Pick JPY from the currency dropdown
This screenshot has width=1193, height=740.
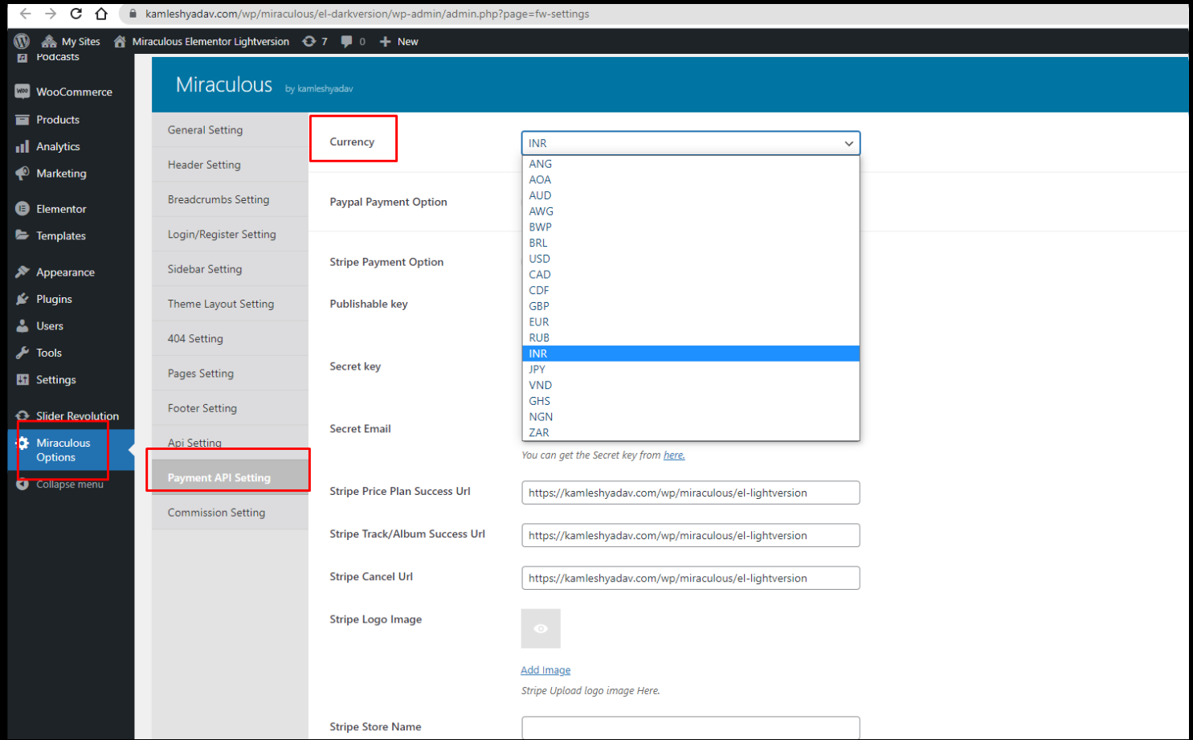click(691, 370)
